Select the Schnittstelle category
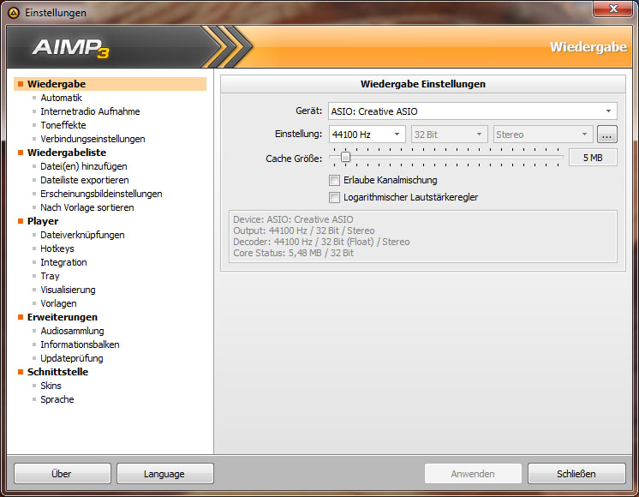Screen dimensions: 639x497 tap(58, 372)
